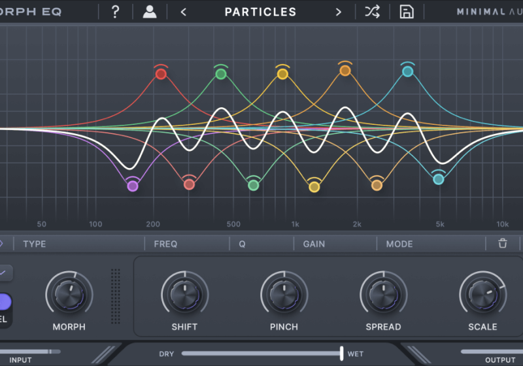Click the SPREAD knob
The width and height of the screenshot is (523, 366).
pyautogui.click(x=384, y=295)
